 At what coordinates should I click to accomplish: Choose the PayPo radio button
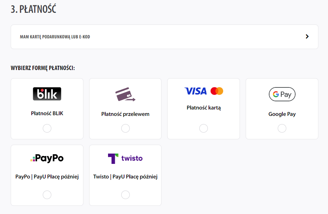(47, 195)
